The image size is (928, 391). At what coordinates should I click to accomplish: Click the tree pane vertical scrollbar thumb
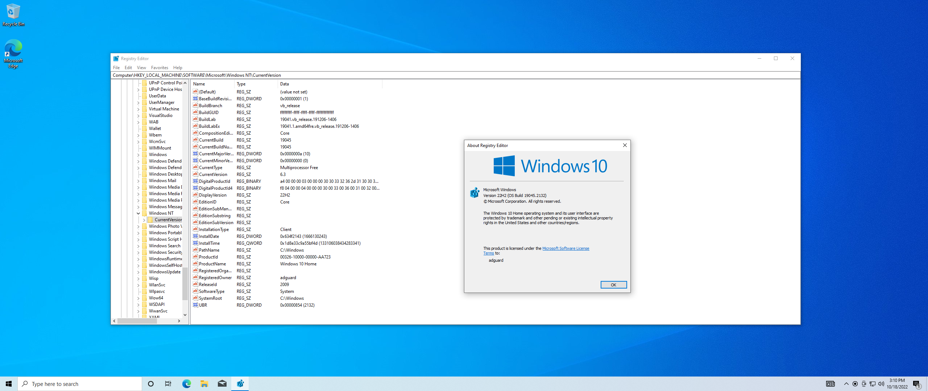click(185, 283)
